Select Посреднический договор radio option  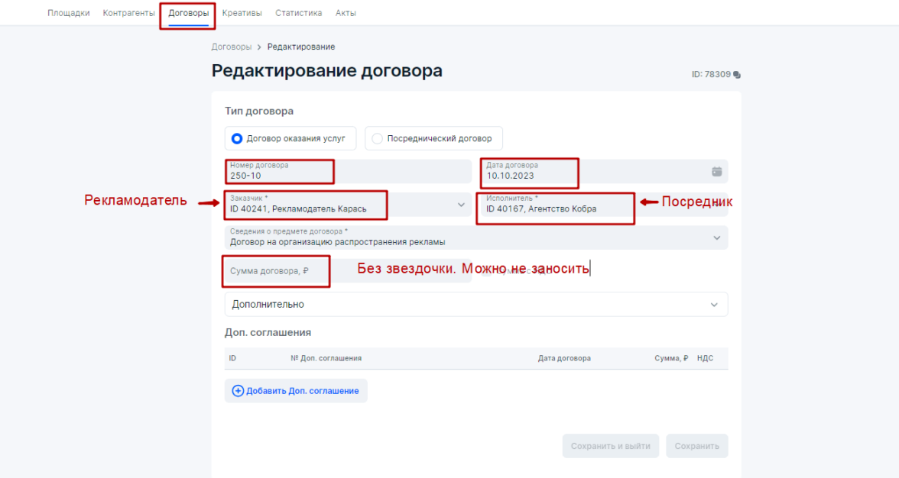coord(433,138)
